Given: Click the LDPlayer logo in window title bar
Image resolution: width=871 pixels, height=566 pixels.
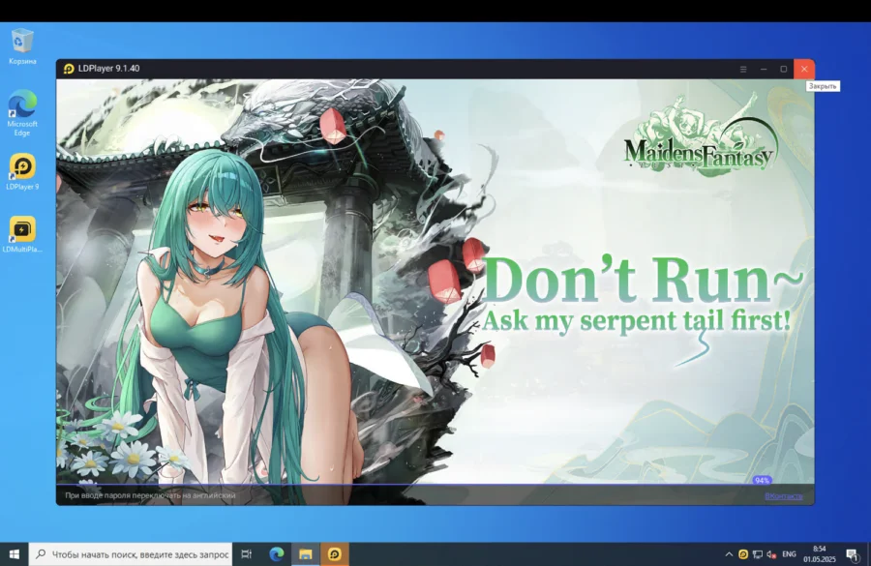Looking at the screenshot, I should [x=69, y=69].
